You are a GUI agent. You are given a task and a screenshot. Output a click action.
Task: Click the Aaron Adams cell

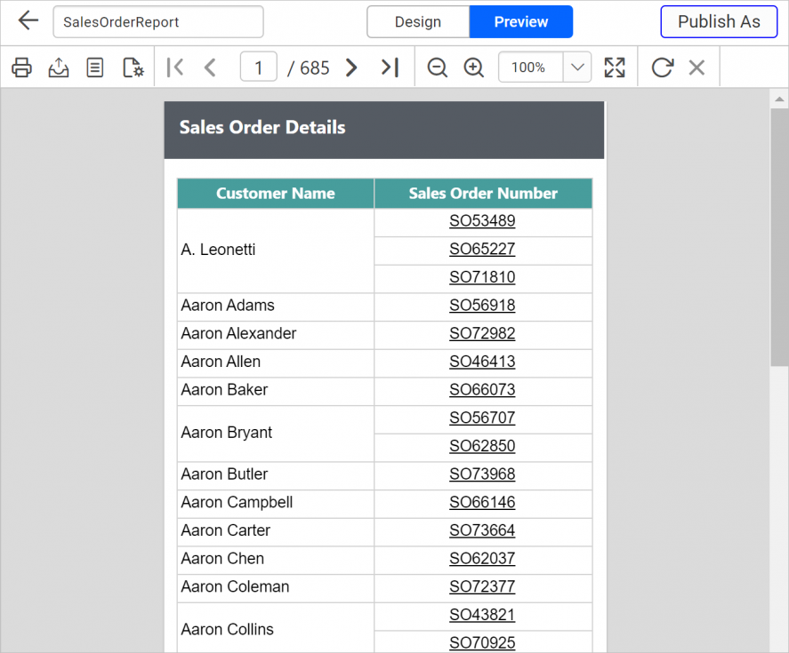276,307
